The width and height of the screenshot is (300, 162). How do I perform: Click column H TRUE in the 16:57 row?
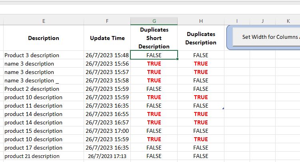[201, 122]
